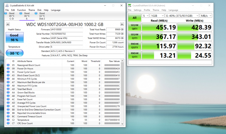Click CrystalDiskMark title bar app icon

point(130,5)
